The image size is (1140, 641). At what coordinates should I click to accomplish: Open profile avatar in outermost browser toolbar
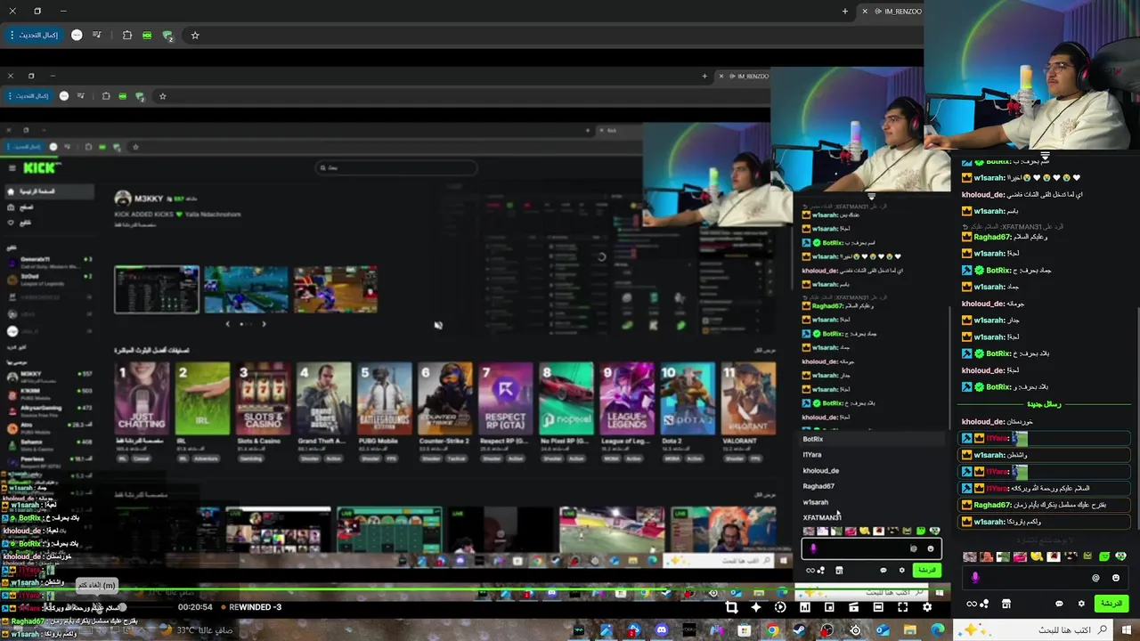point(77,36)
